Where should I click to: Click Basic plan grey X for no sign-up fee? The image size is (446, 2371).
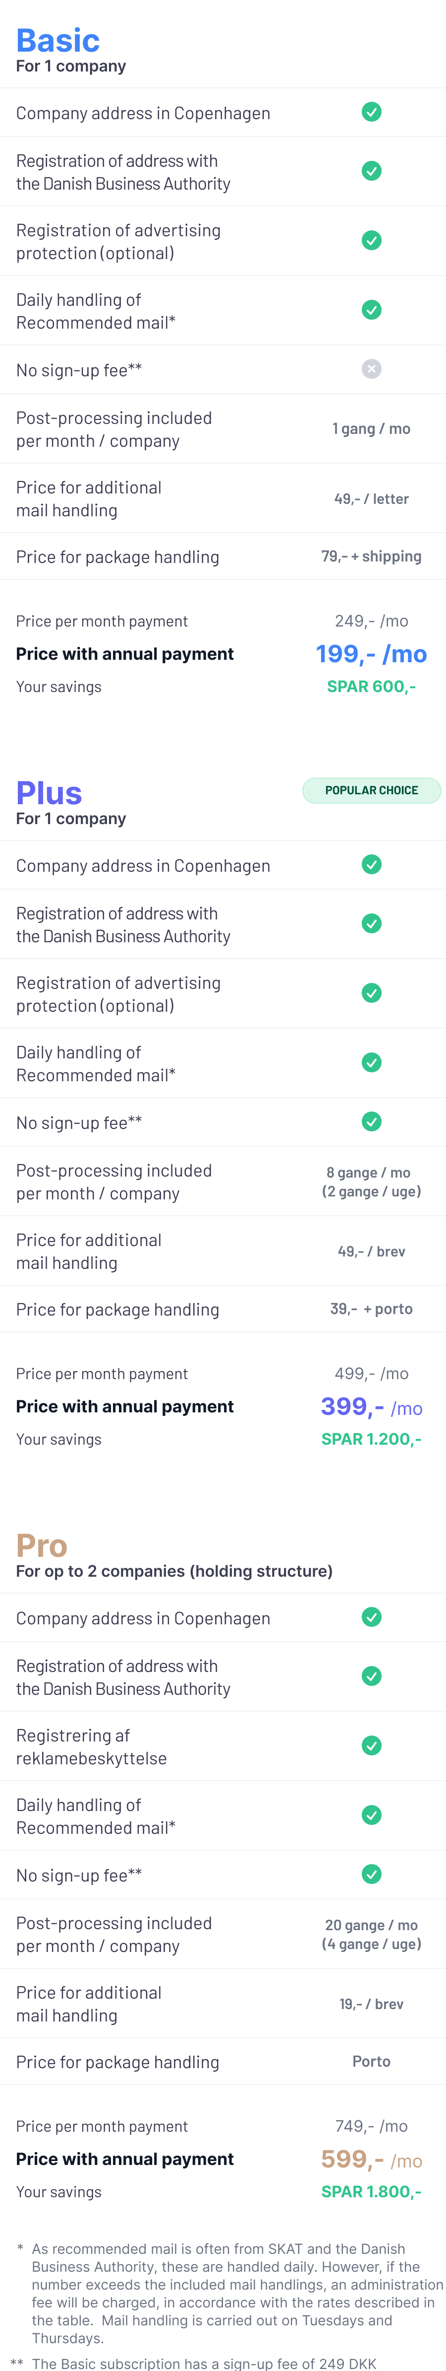pyautogui.click(x=372, y=369)
